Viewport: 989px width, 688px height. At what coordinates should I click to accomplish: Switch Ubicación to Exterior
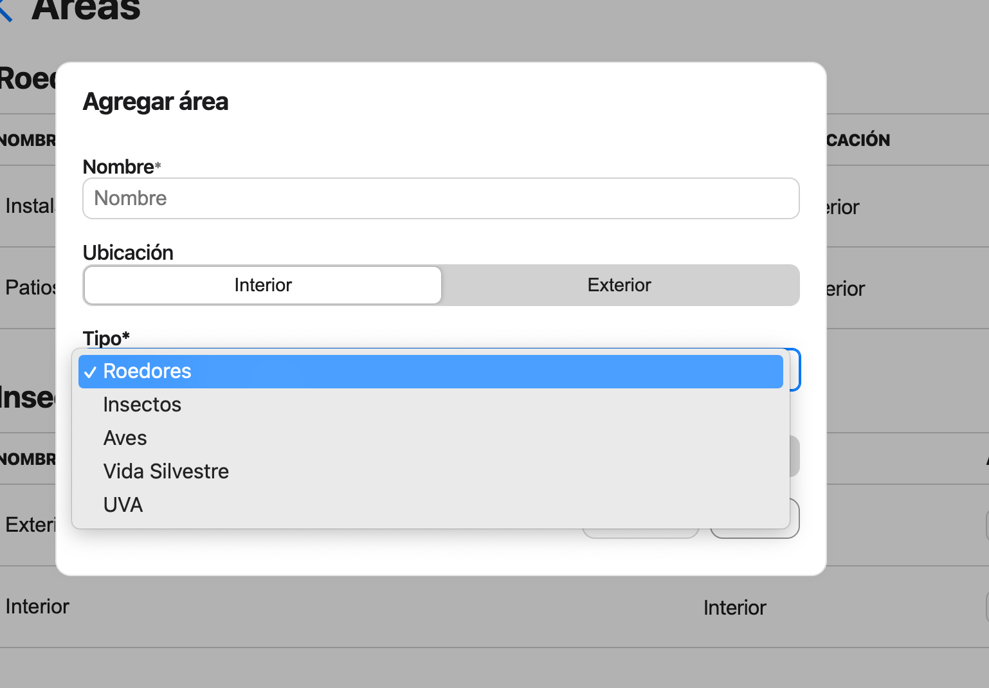tap(619, 285)
